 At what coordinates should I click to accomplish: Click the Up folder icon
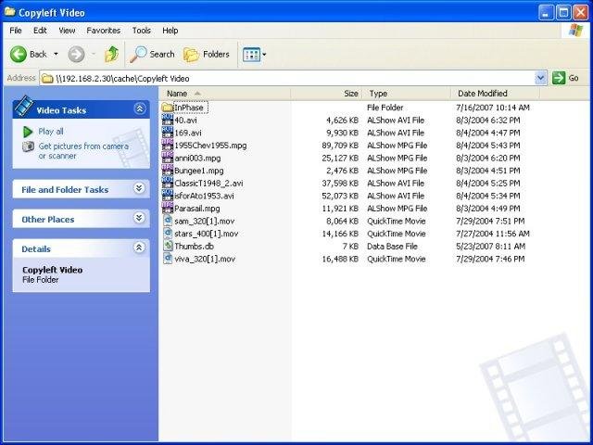(111, 55)
